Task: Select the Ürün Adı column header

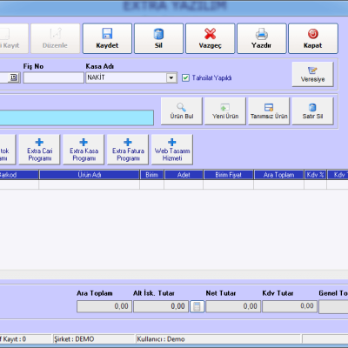Action: (x=90, y=175)
